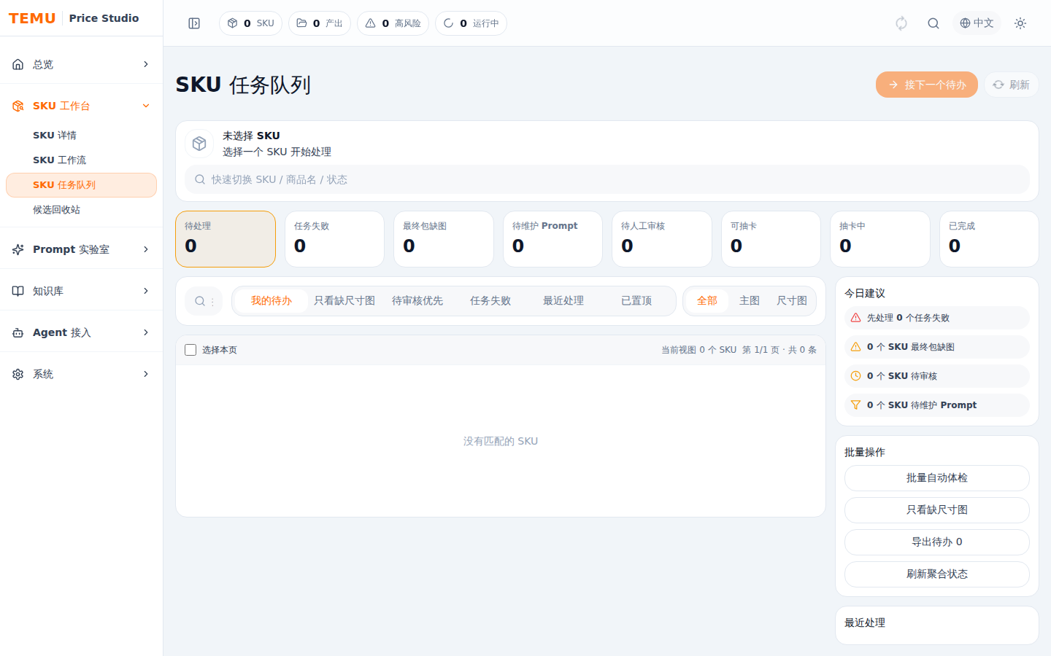Collapse the sidebar panel toggle icon
Screen dimensions: 1051x656
[194, 23]
